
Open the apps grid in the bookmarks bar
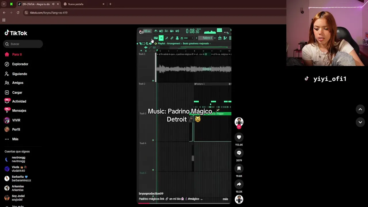(x=4, y=20)
